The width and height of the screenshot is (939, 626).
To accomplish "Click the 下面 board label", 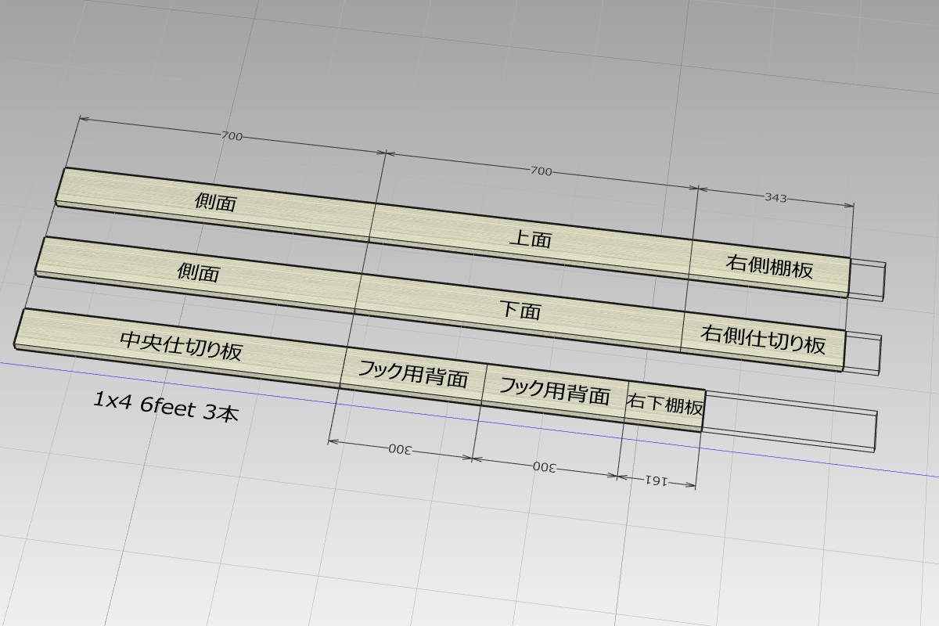I will click(x=520, y=310).
